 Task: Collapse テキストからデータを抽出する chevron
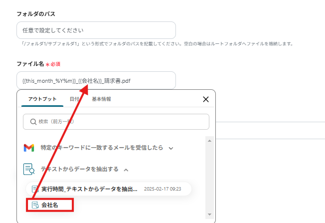126,170
